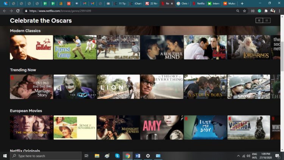Open Task View on the taskbar

tap(86, 156)
